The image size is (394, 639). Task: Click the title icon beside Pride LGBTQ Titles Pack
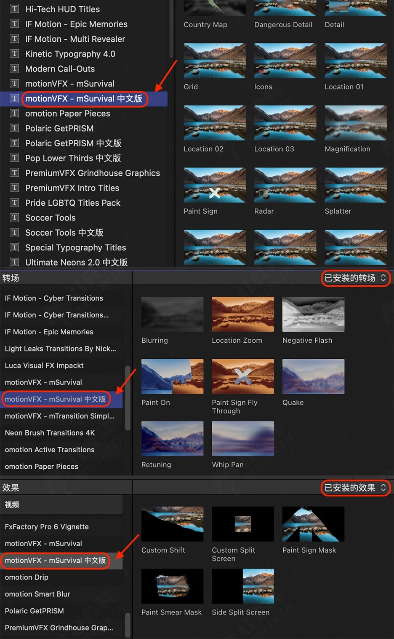coord(15,202)
